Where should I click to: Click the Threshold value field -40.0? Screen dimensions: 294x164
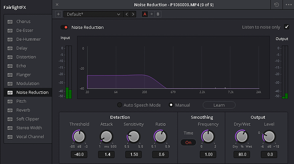pos(79,154)
